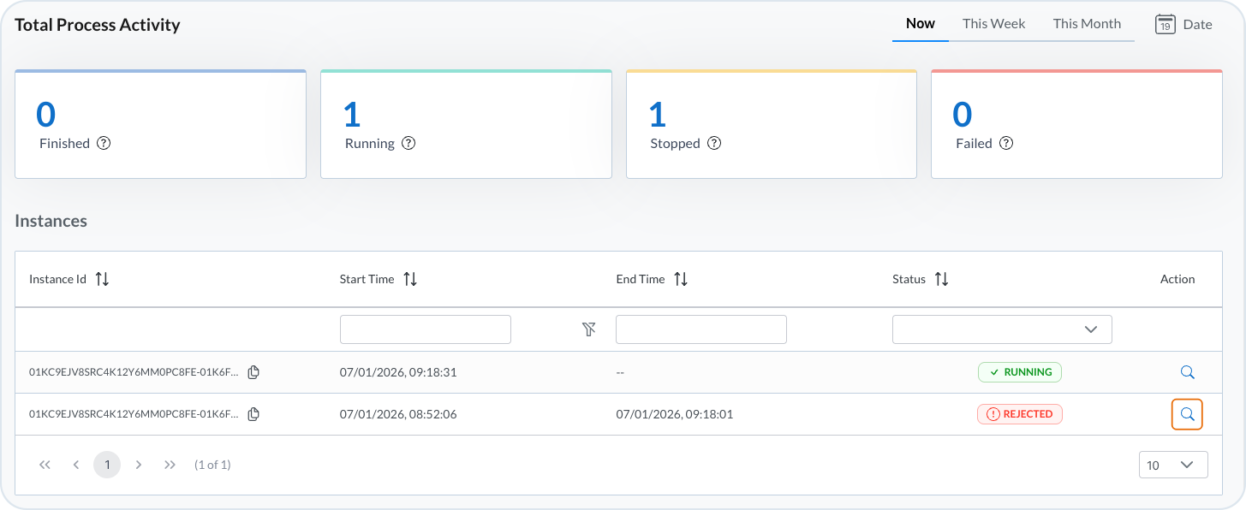View details of the REJECTED instance

(x=1187, y=414)
